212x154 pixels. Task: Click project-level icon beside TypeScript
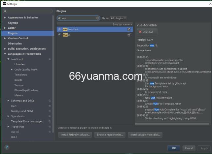click(x=50, y=127)
